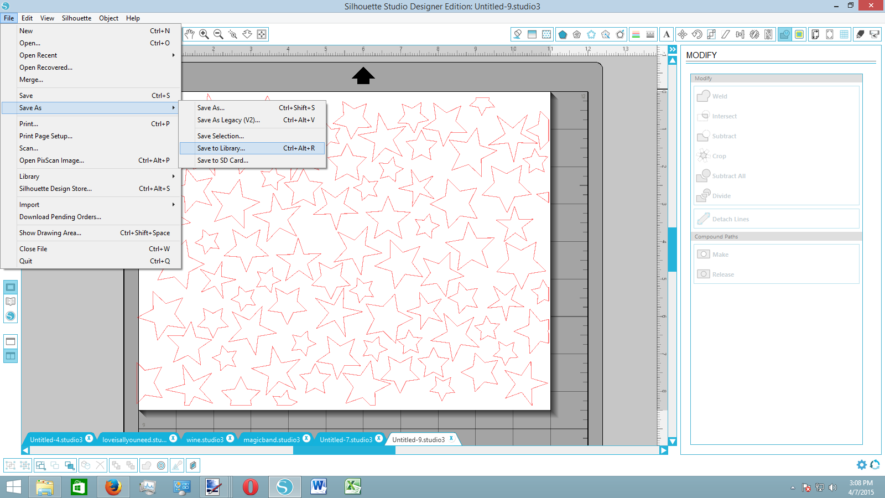This screenshot has height=498, width=885.
Task: Open the Fill Color bucket tool
Action: [x=518, y=34]
